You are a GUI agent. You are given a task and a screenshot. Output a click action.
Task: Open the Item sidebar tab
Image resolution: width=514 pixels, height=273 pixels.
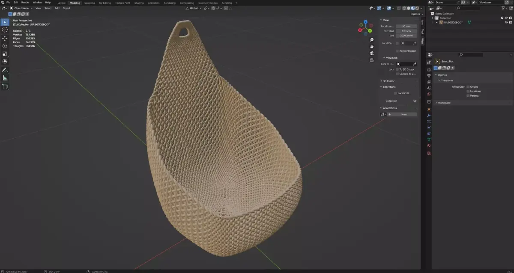(422, 22)
